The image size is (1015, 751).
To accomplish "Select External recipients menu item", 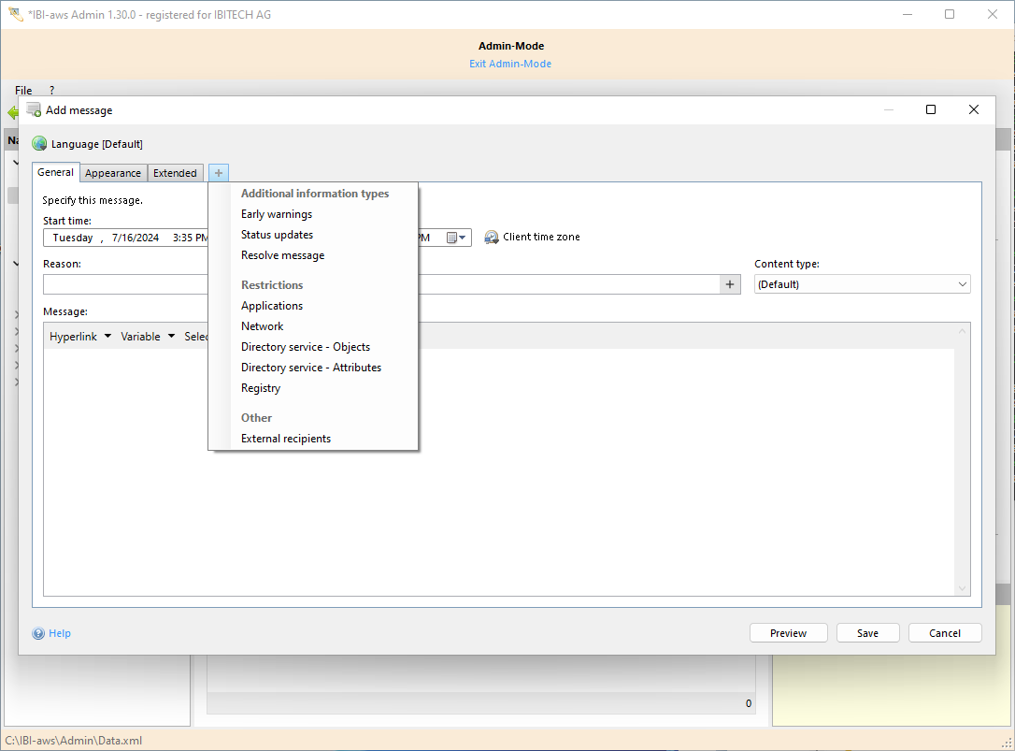I will click(x=286, y=439).
